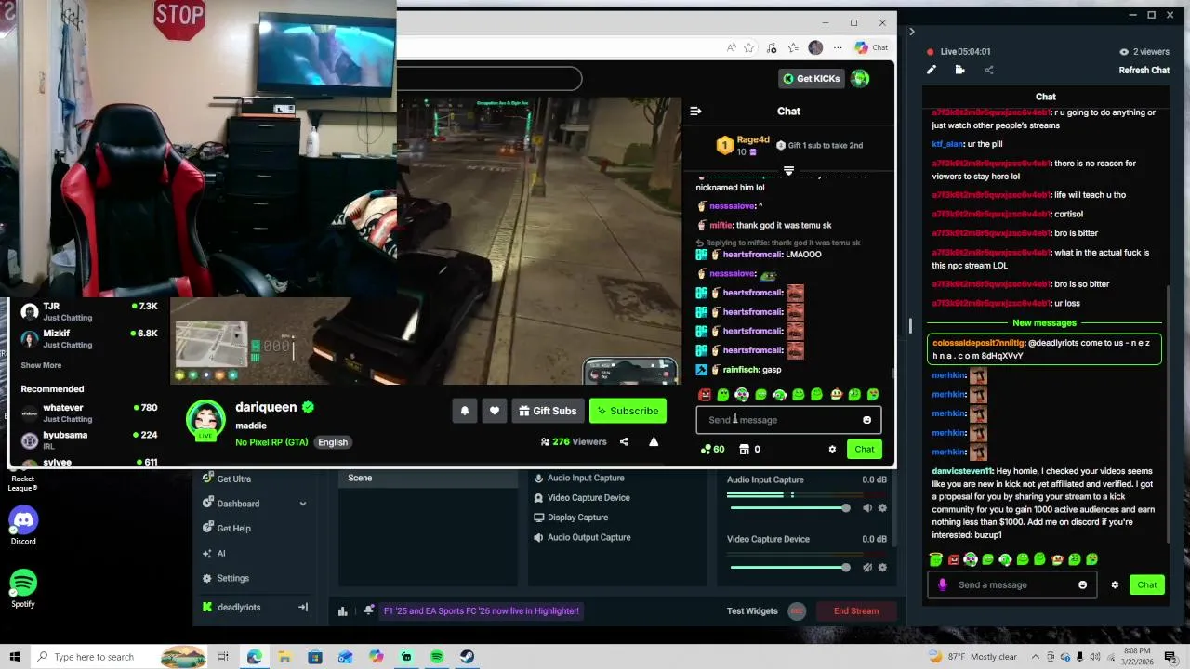Collapse the chat panel with the arrow

911,32
